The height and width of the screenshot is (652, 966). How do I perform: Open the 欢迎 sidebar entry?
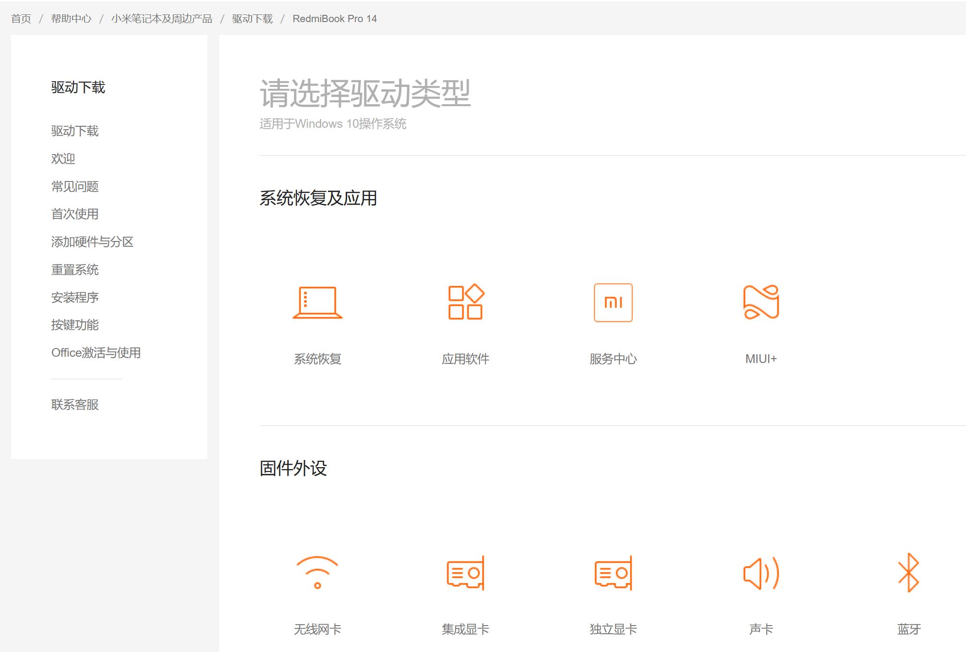click(62, 158)
